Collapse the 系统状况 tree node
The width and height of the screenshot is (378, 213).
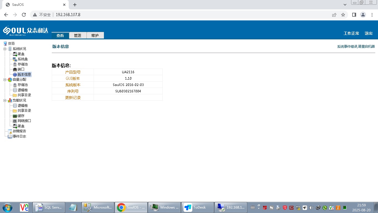(5, 49)
